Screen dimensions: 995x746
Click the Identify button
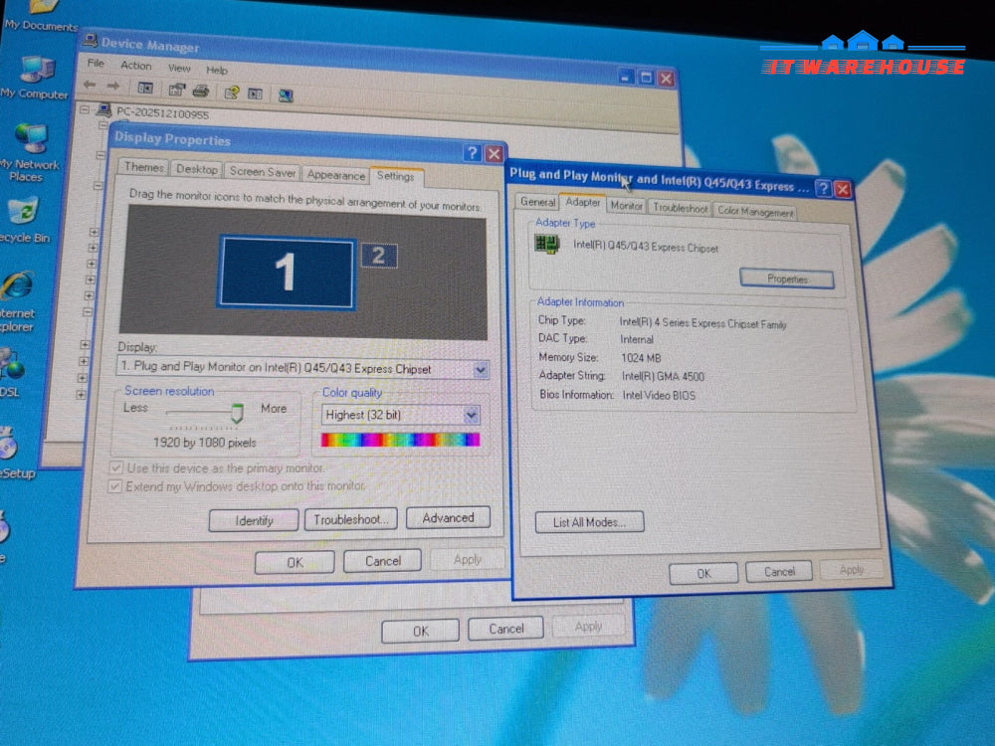click(254, 520)
